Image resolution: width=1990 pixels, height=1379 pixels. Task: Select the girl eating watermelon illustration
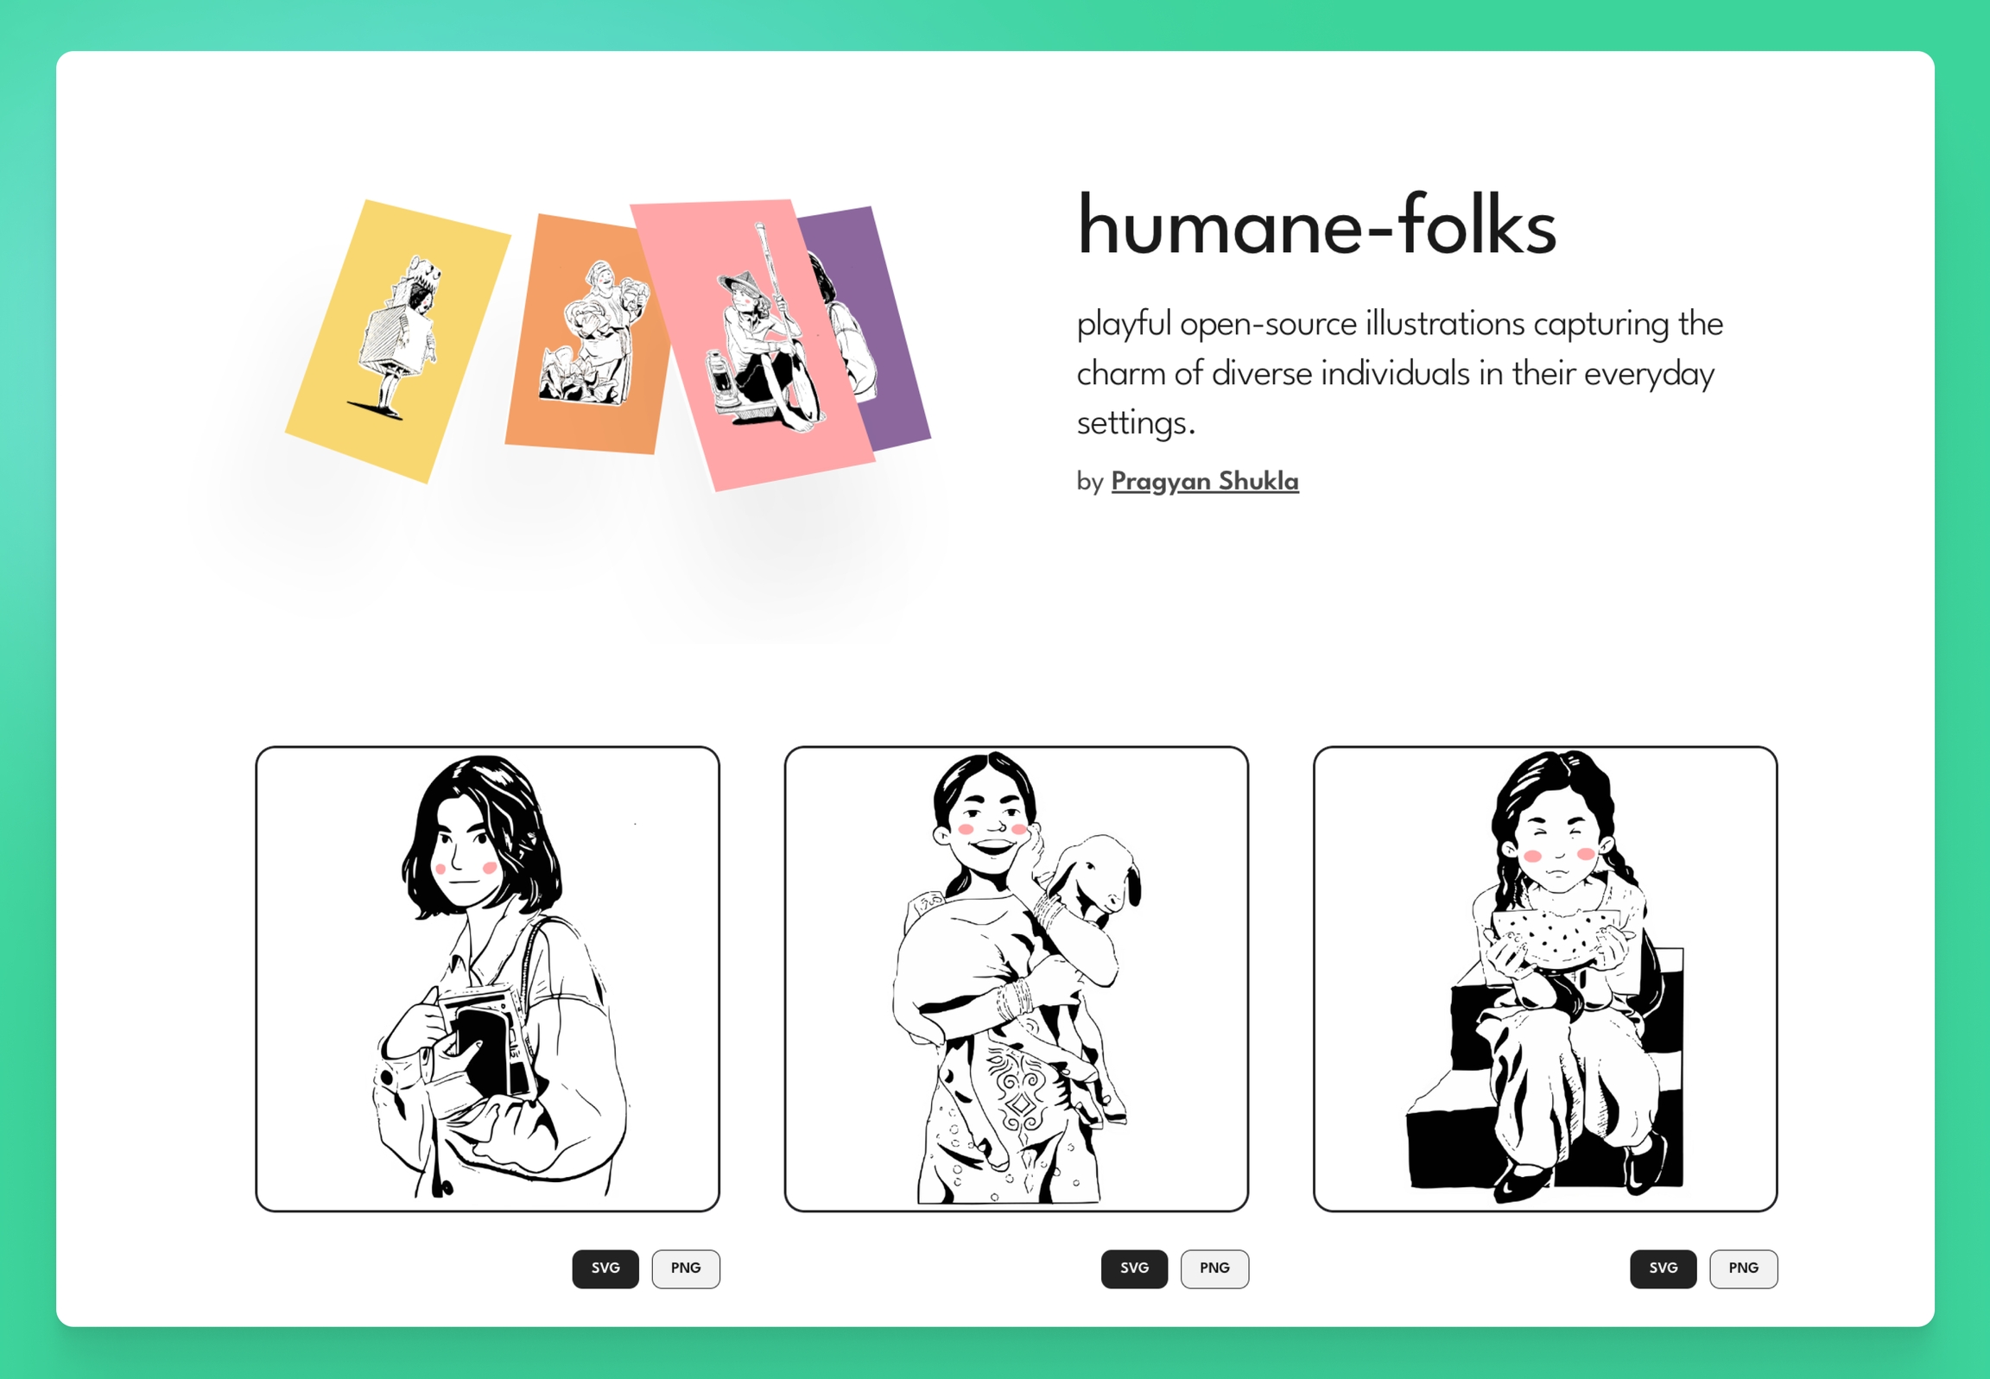[x=1545, y=979]
